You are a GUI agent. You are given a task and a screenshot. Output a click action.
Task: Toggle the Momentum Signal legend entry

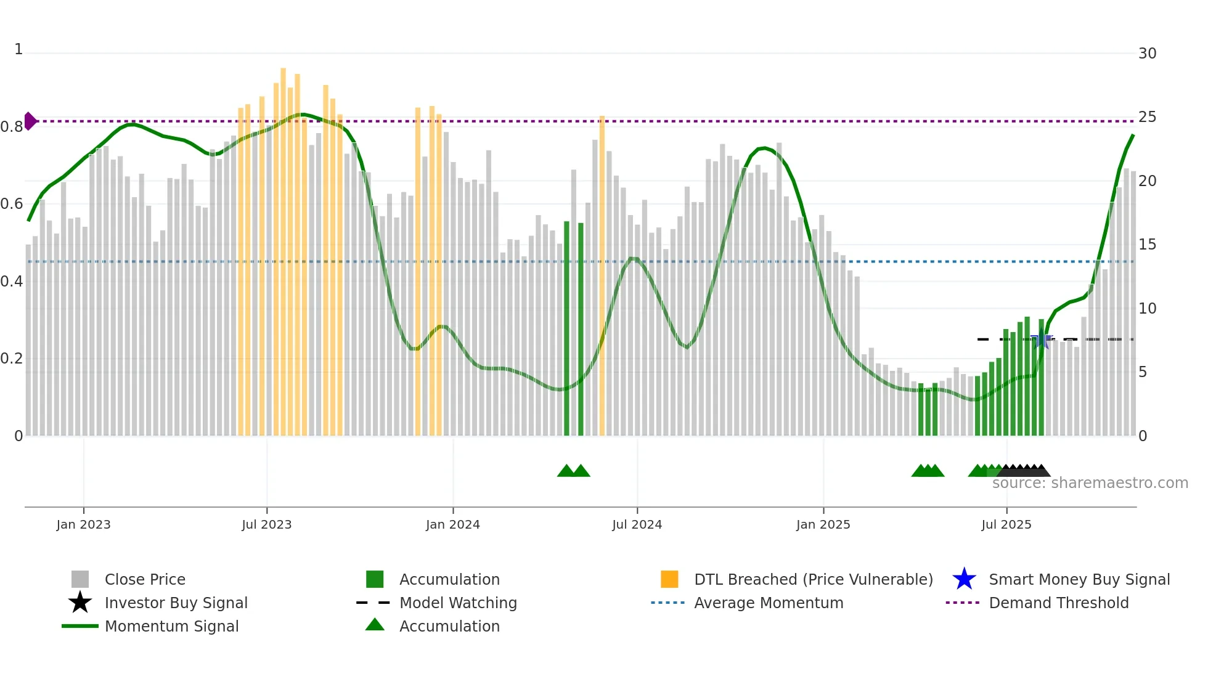(171, 626)
